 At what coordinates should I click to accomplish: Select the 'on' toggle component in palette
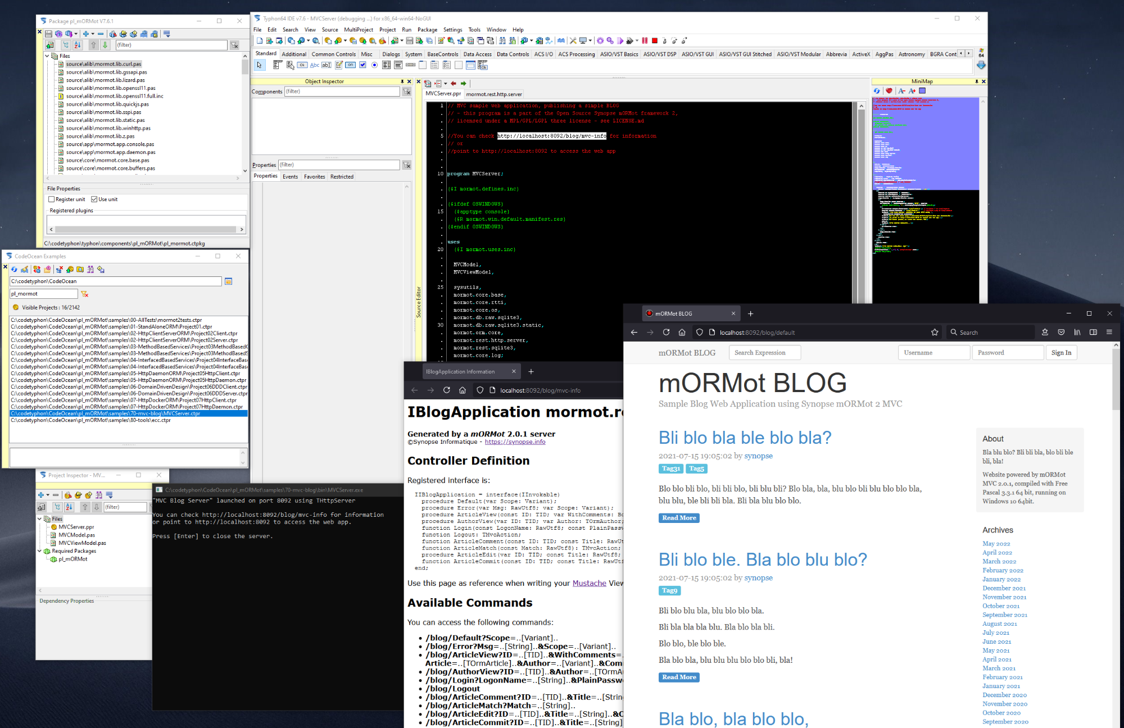351,65
